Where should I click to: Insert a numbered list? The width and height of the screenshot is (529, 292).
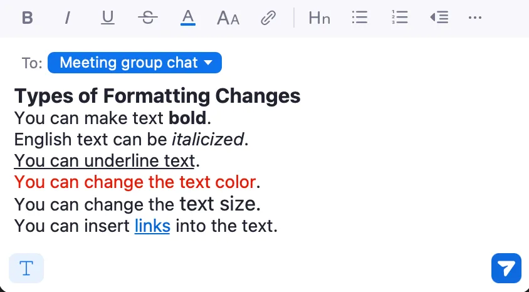(x=399, y=18)
